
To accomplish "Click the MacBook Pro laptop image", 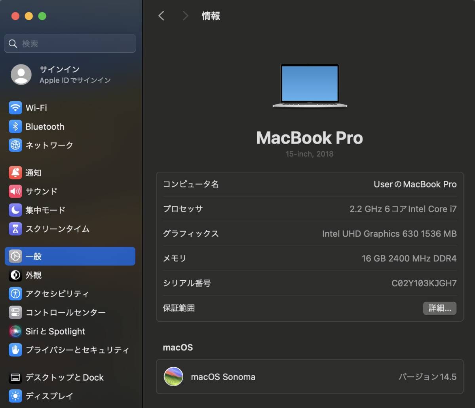I will coord(310,85).
